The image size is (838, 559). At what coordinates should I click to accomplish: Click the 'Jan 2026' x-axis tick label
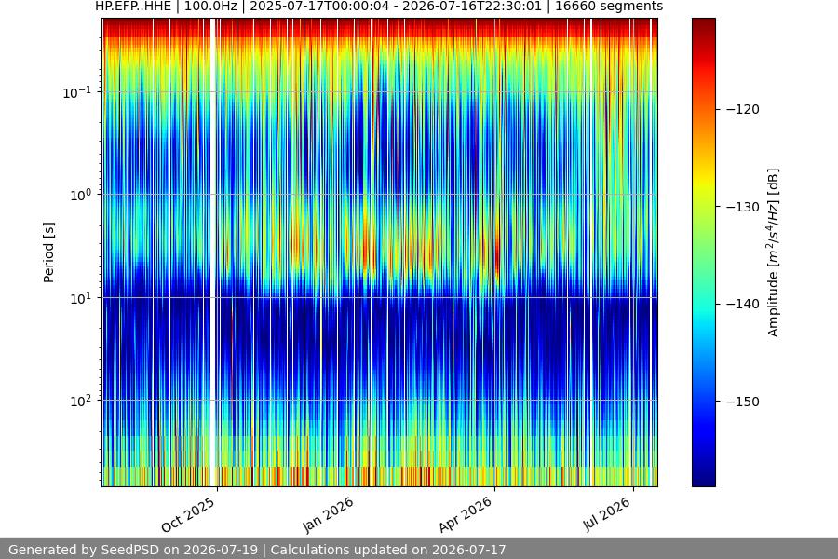[329, 514]
